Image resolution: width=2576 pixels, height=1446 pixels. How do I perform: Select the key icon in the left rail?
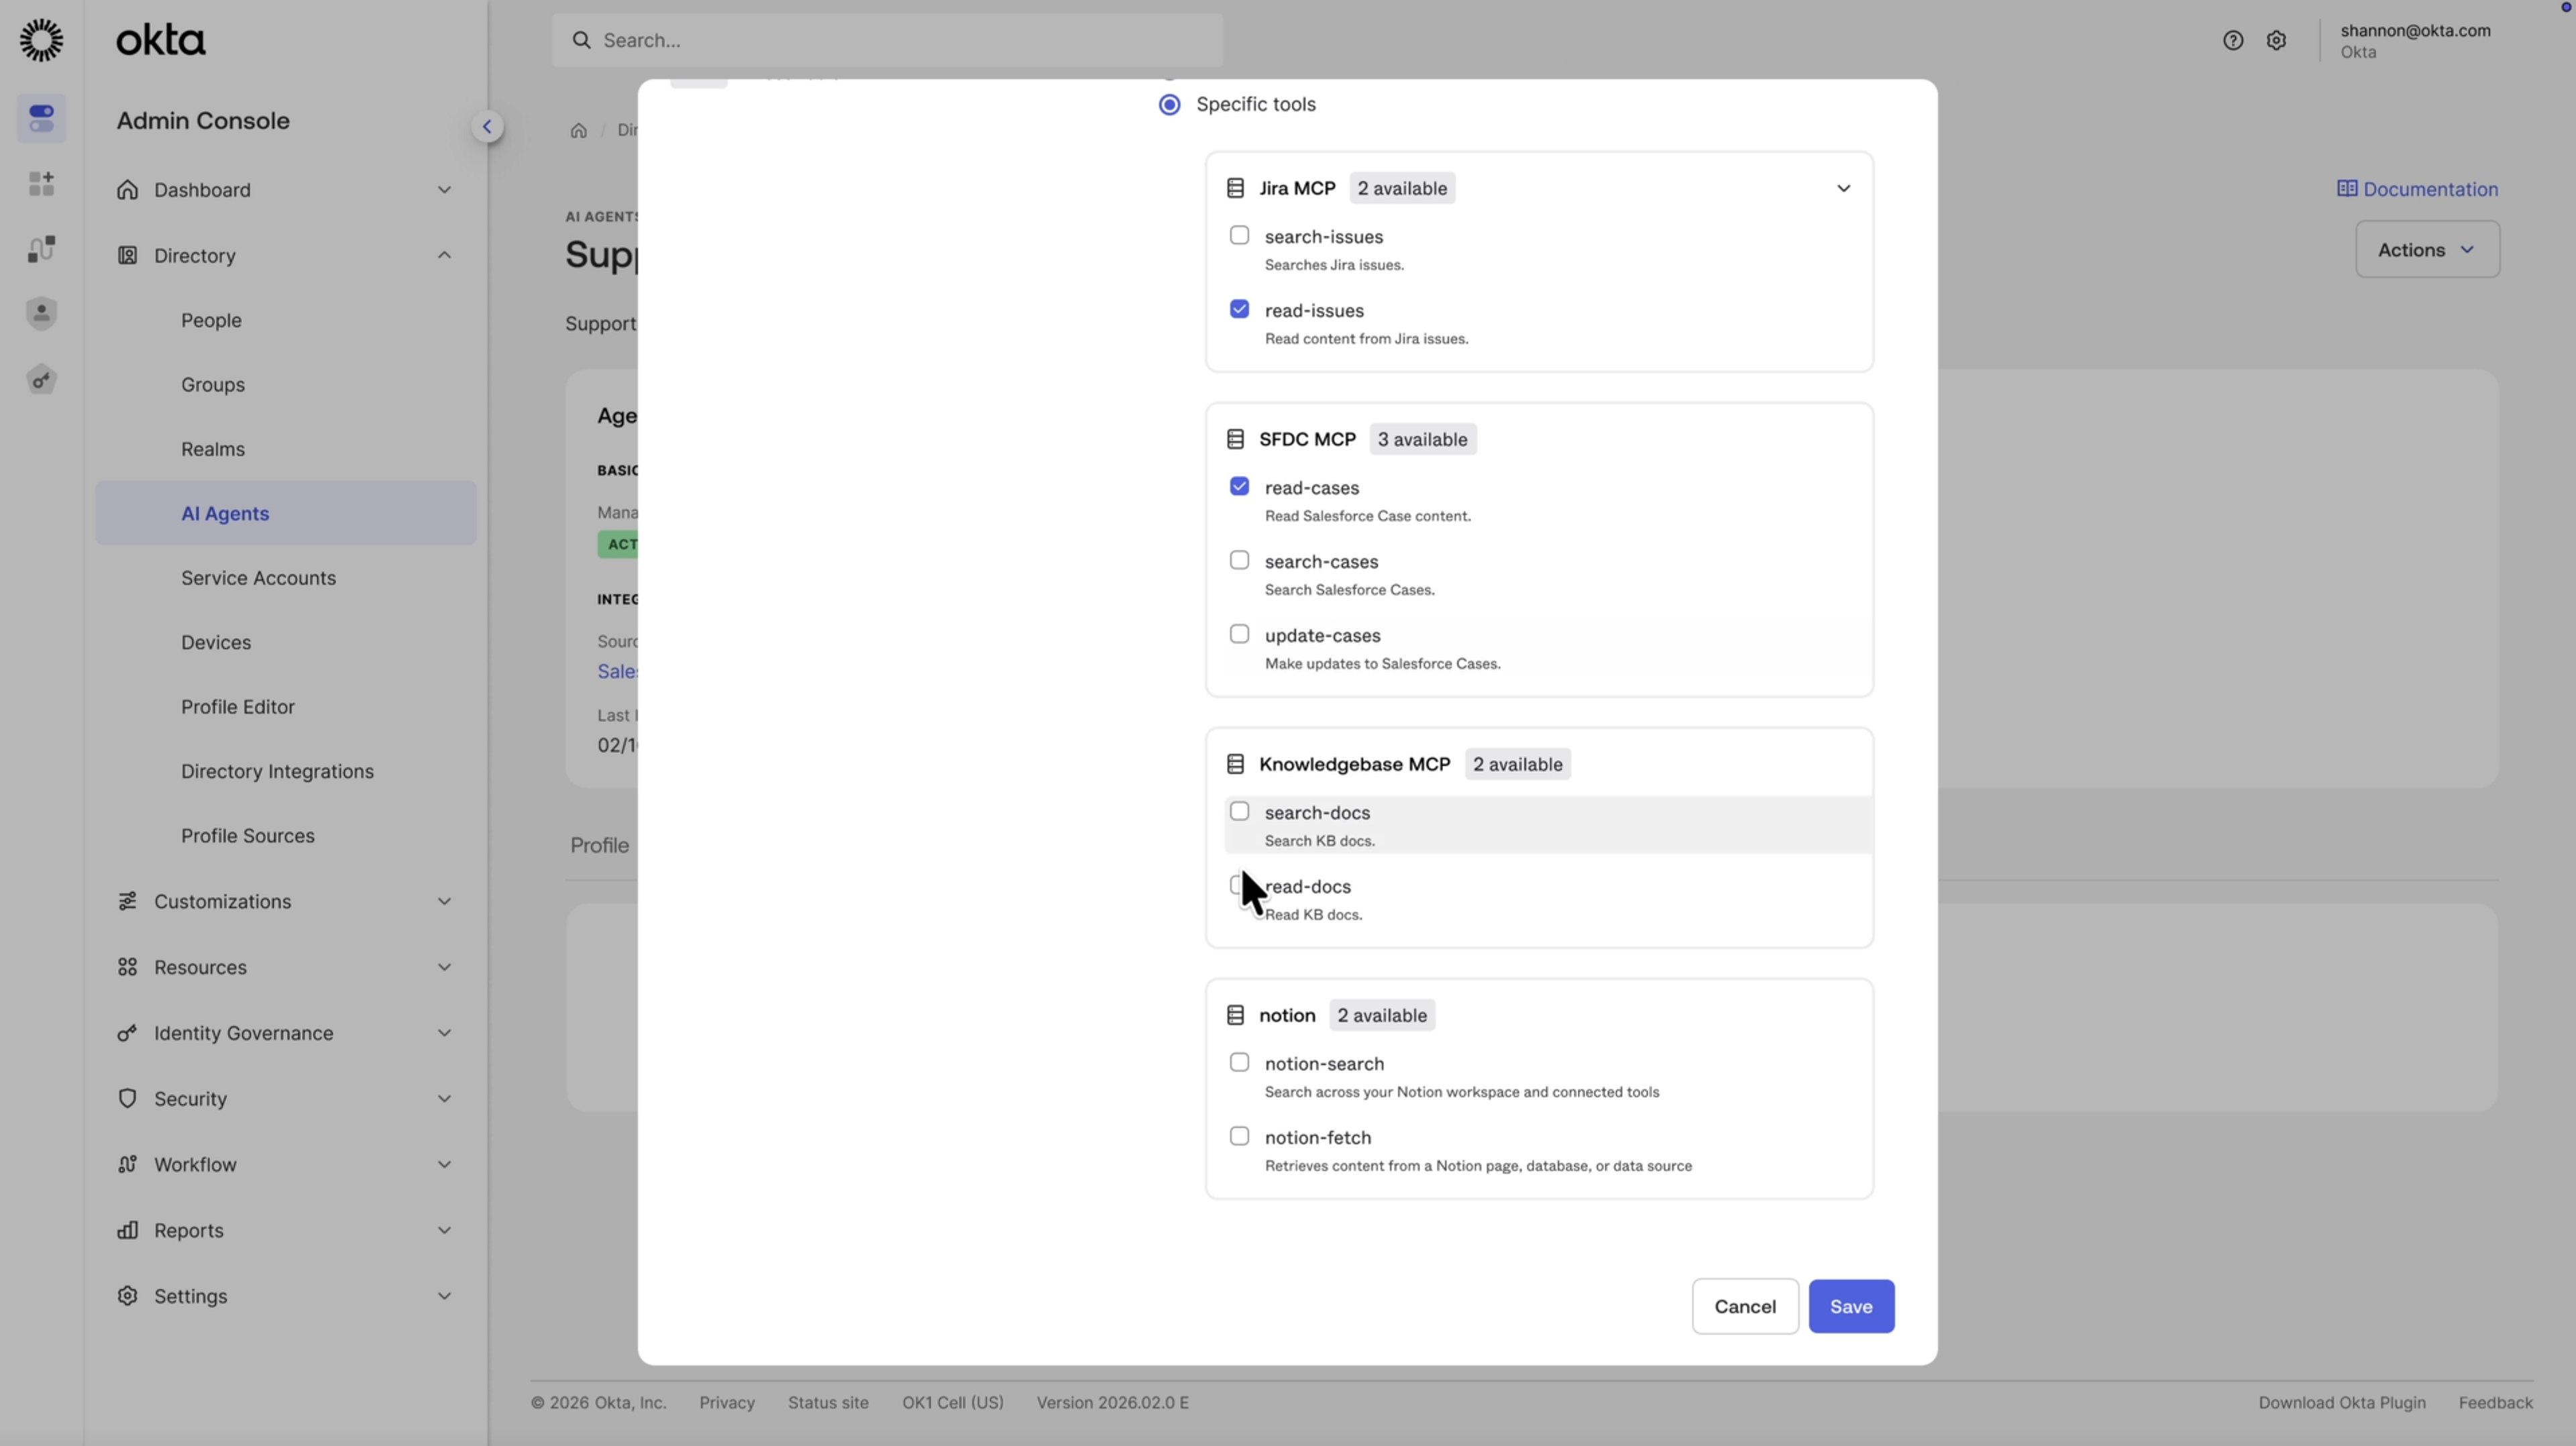pyautogui.click(x=41, y=379)
